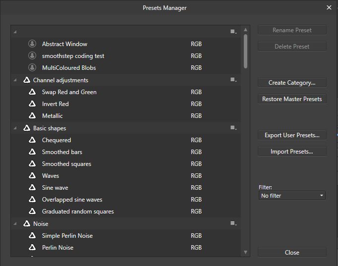Open the Filter dropdown showing No filter
This screenshot has height=266, width=338.
[292, 196]
